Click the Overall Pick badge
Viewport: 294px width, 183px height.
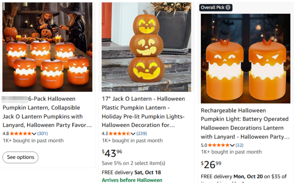(x=213, y=8)
